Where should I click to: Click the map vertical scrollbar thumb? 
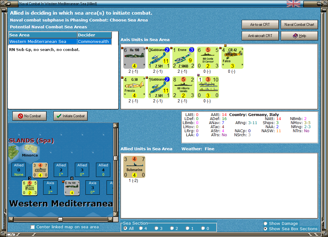[116, 158]
